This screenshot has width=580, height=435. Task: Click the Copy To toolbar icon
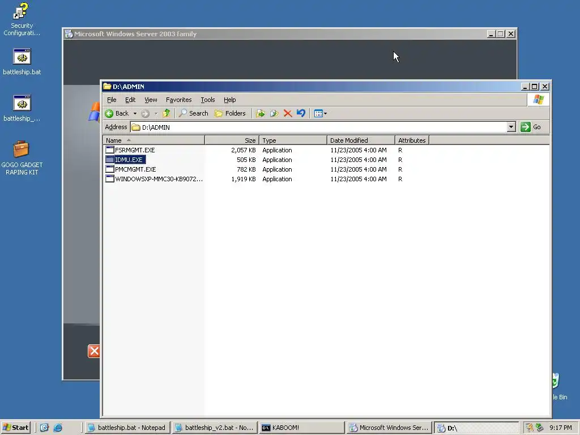(274, 113)
